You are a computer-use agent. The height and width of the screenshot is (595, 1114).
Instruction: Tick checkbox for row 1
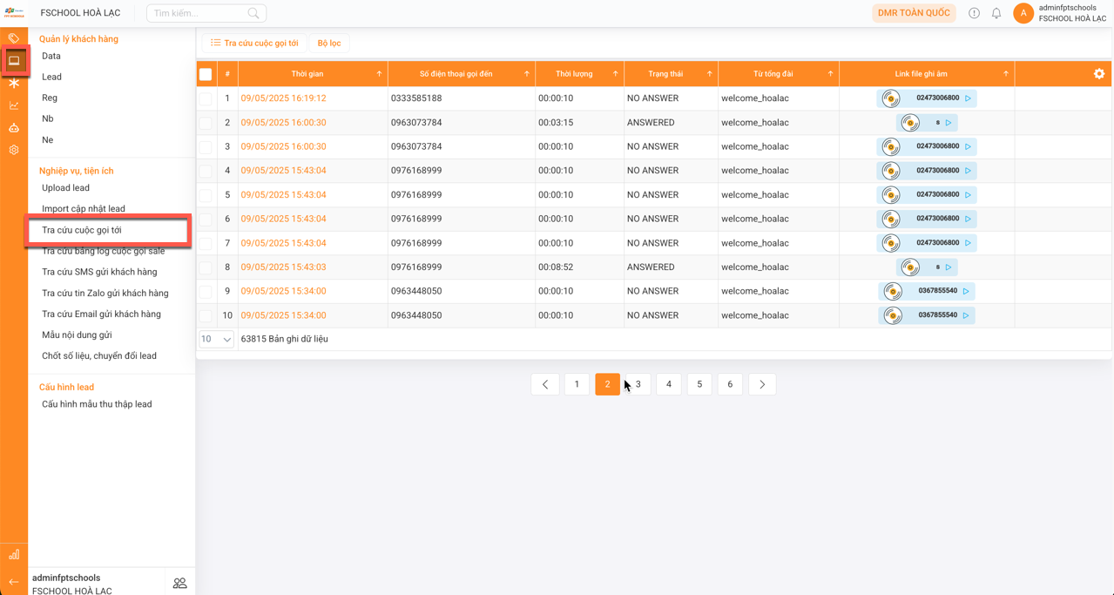tap(206, 98)
